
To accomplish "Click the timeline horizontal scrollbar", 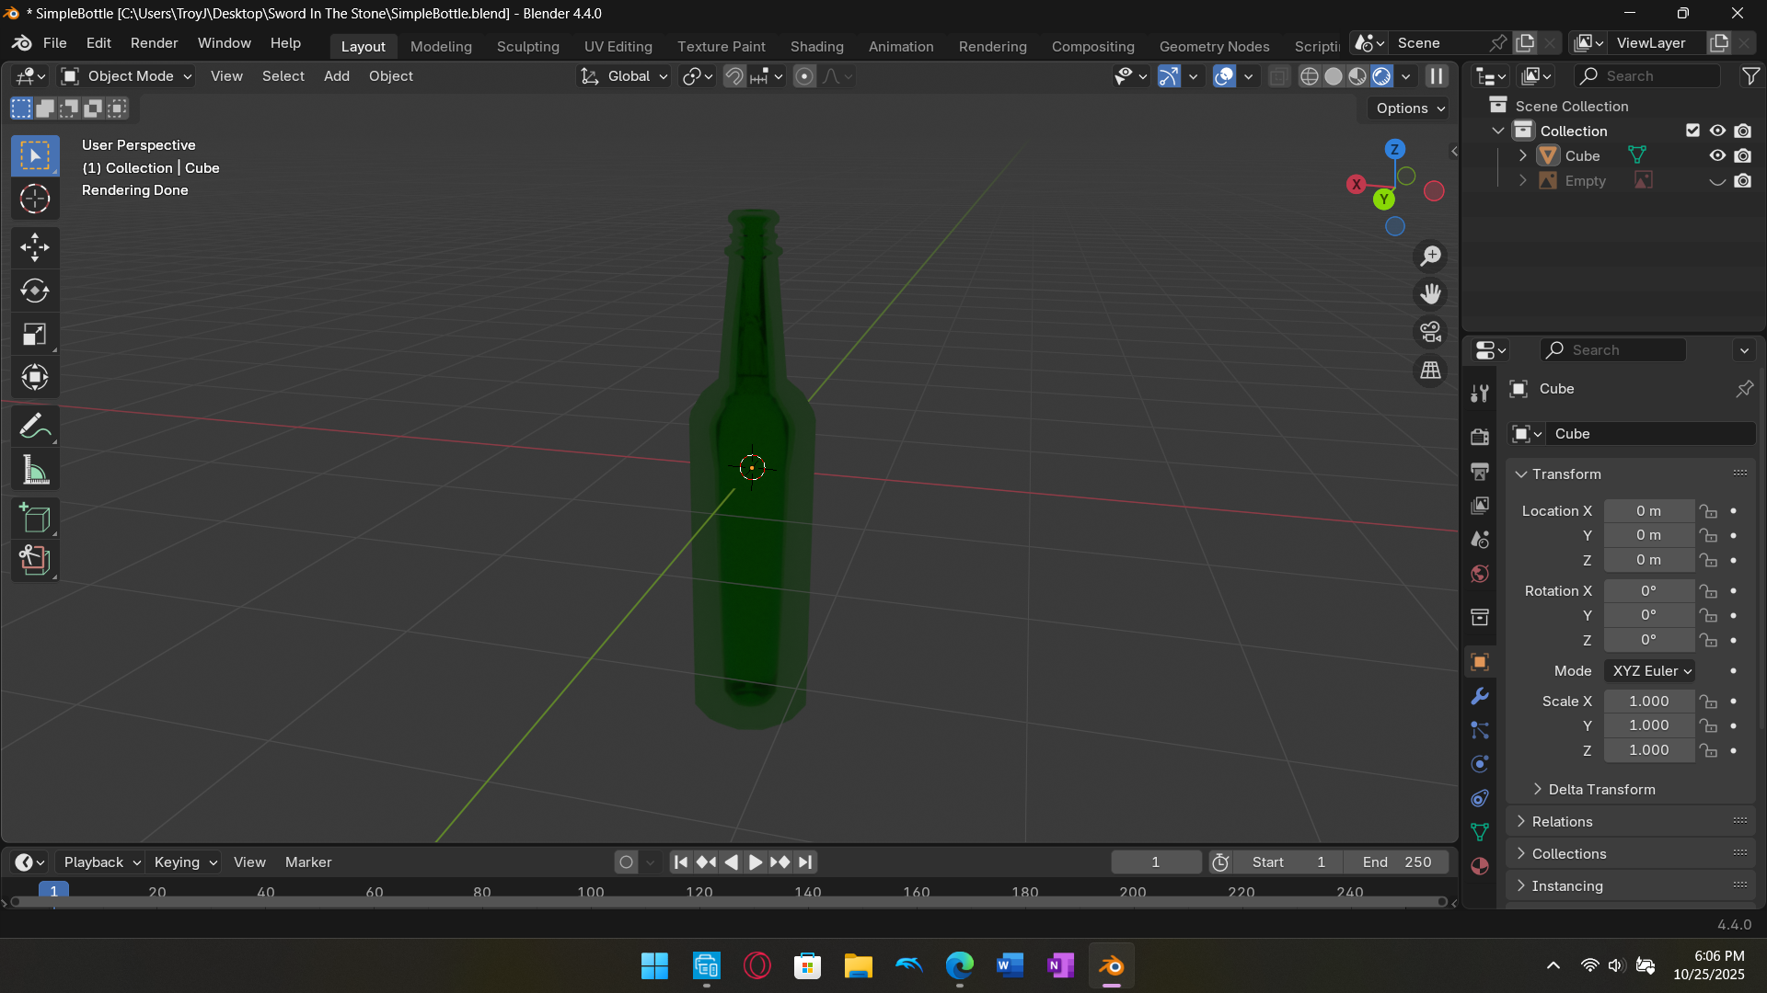I will pyautogui.click(x=731, y=903).
